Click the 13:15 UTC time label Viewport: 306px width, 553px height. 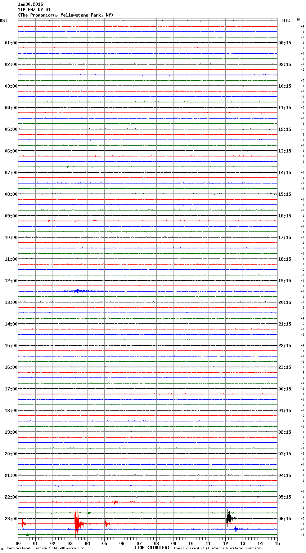[285, 151]
